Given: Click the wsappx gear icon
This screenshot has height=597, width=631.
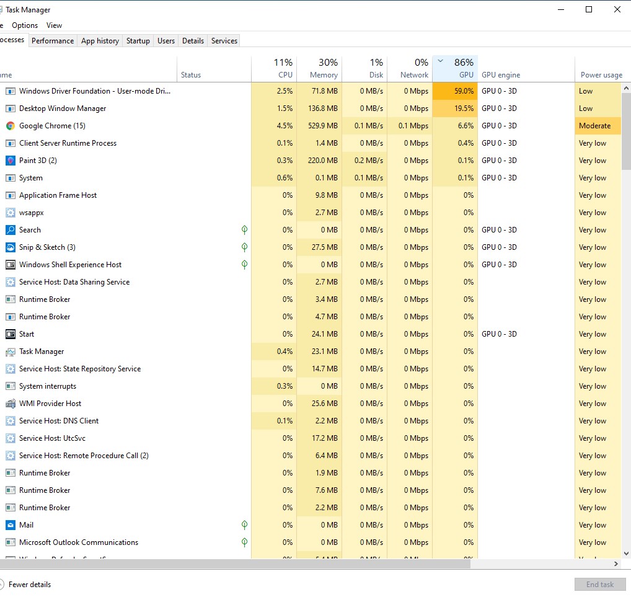Looking at the screenshot, I should coord(10,213).
